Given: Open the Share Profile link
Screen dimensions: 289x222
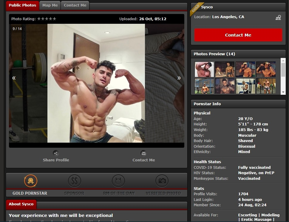Looking at the screenshot, I should (56, 160).
